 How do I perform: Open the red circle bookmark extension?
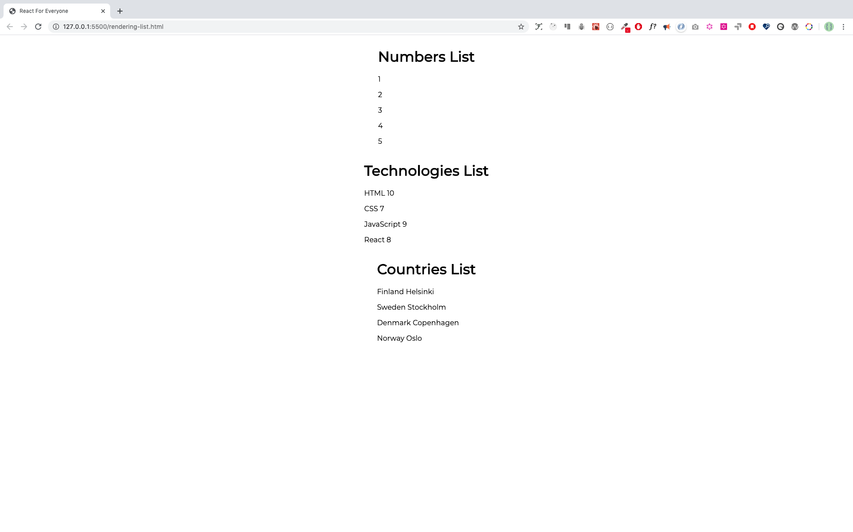pos(752,27)
